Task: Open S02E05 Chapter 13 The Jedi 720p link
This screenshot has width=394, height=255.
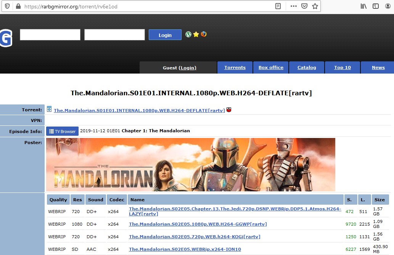Action: point(235,211)
